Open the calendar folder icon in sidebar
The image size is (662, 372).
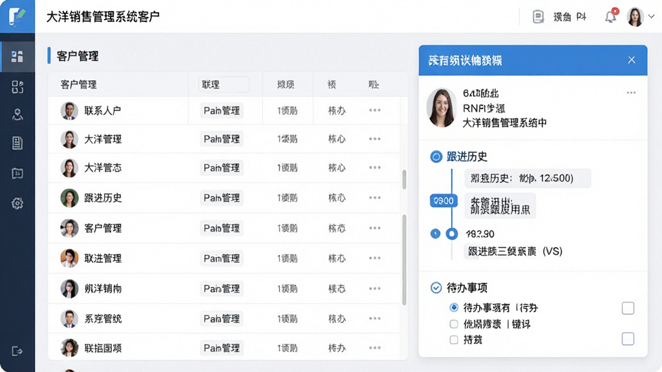pos(17,173)
